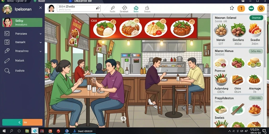Select the chopsticks item under Prapplideston

(237, 109)
